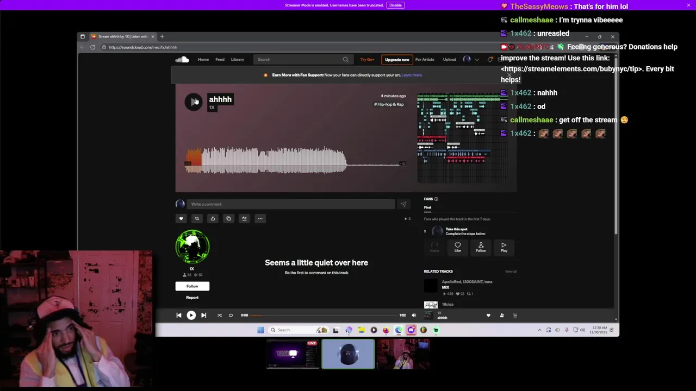Click the Try Go+ link
Viewport: 696px width, 391px height.
click(367, 59)
